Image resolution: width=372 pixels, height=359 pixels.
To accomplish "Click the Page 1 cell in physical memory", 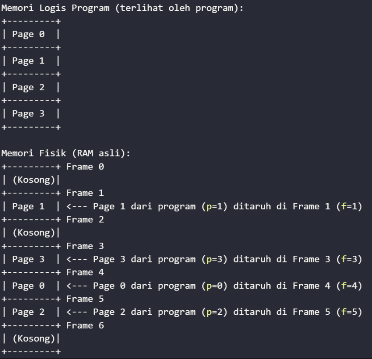I will pyautogui.click(x=28, y=207).
